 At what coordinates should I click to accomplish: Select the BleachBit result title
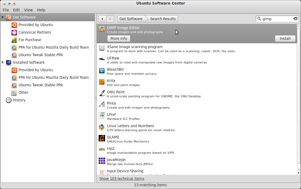pyautogui.click(x=115, y=69)
